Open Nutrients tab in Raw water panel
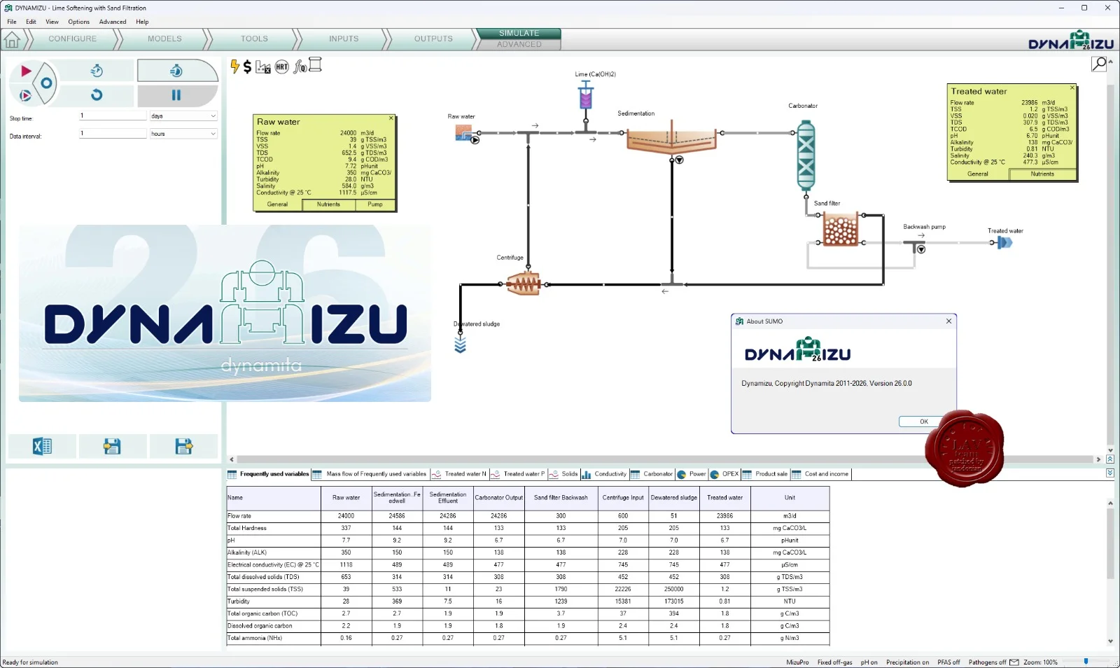 328,204
